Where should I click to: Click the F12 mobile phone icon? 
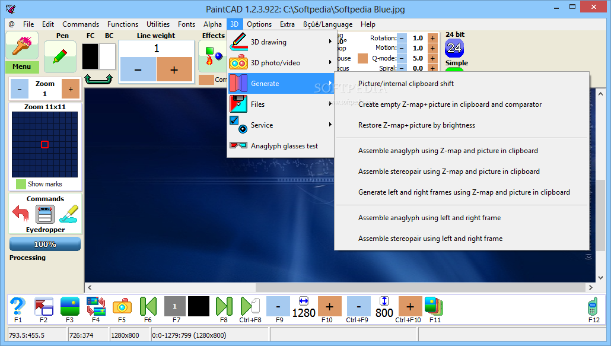click(x=593, y=306)
